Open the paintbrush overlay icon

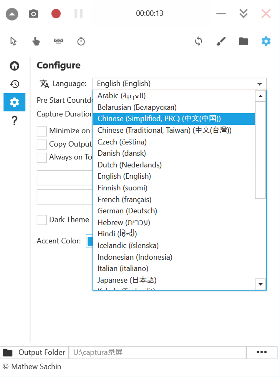(221, 41)
